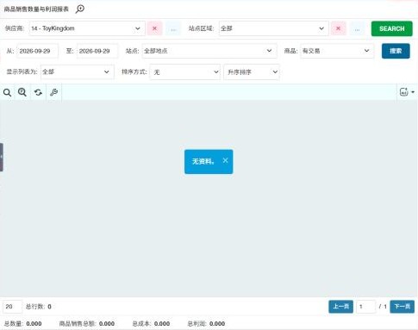The image size is (418, 330).
Task: Close the 无资料 notification
Action: click(225, 160)
